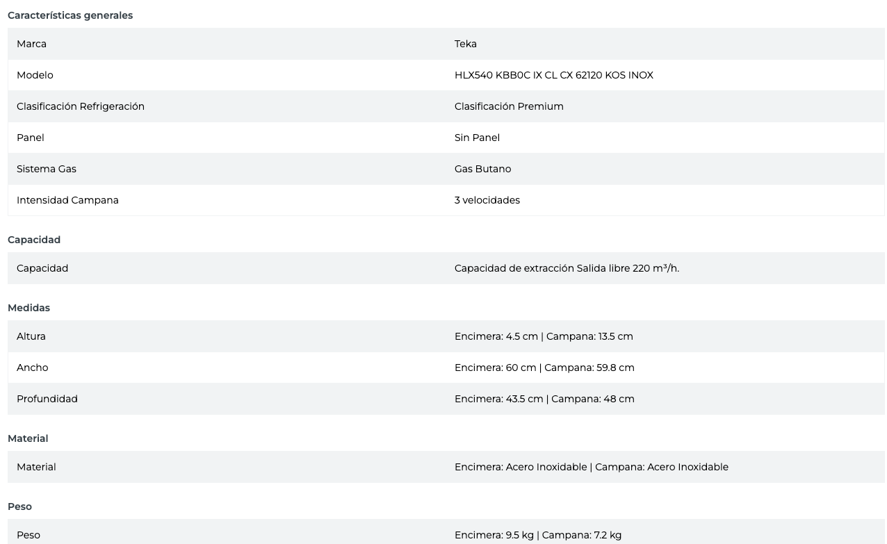Click the weight value "Encimera: 9.5 kg"
887x544 pixels.
494,535
